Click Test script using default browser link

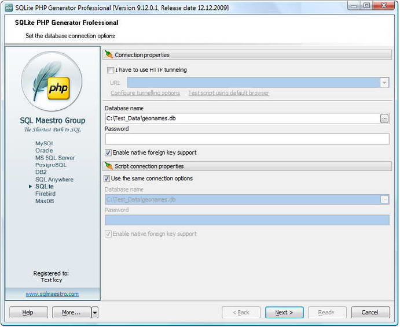click(x=229, y=93)
